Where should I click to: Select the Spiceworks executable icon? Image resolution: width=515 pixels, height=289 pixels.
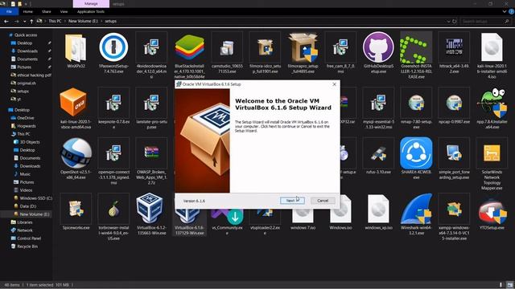click(x=76, y=209)
